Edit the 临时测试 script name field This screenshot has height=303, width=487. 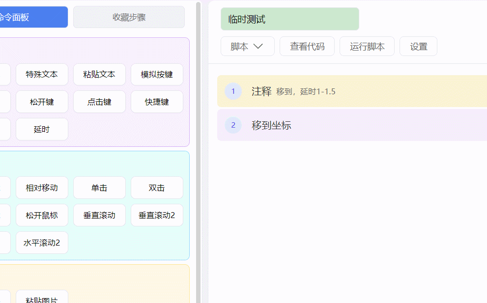point(290,19)
